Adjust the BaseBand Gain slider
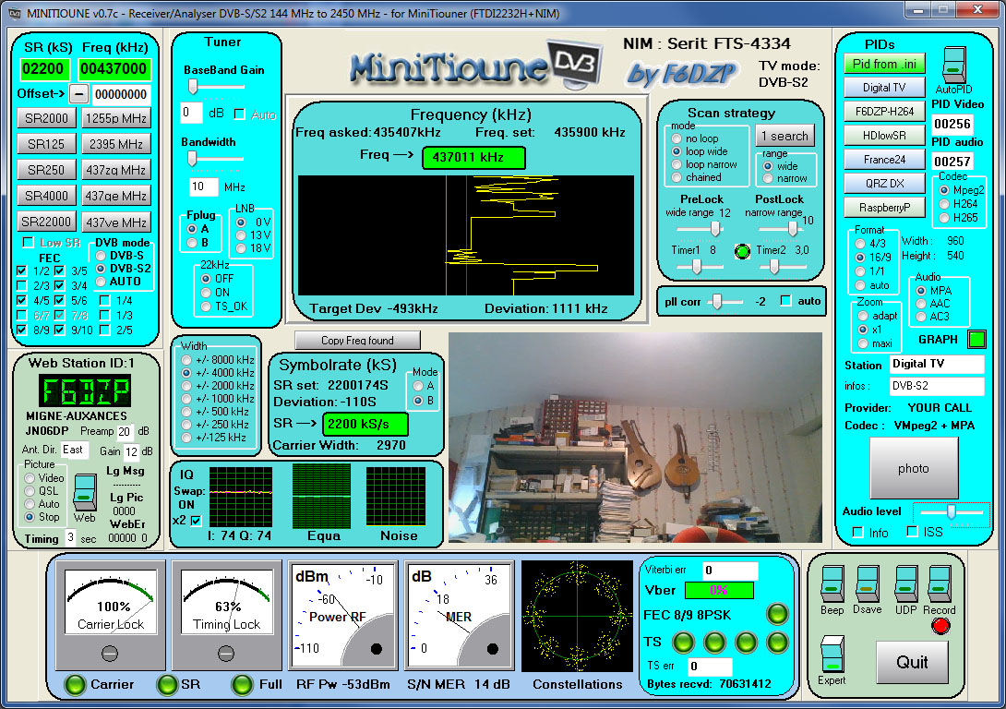Viewport: 1006px width, 709px height. click(193, 86)
